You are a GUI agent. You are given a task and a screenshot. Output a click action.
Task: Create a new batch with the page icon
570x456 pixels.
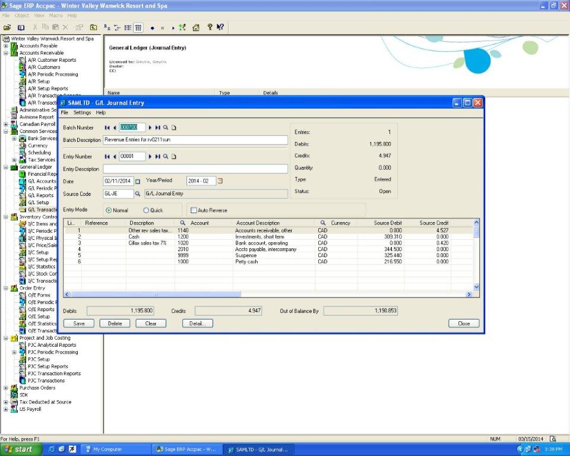pyautogui.click(x=174, y=128)
